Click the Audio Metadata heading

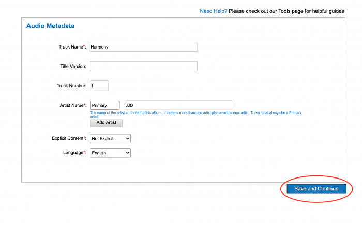coord(50,26)
